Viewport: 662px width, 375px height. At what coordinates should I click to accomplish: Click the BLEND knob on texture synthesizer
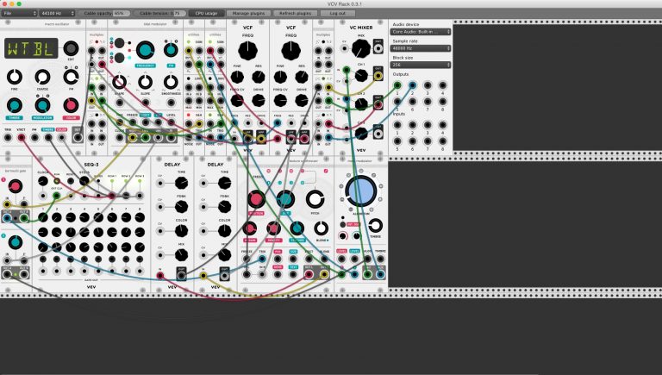(322, 228)
